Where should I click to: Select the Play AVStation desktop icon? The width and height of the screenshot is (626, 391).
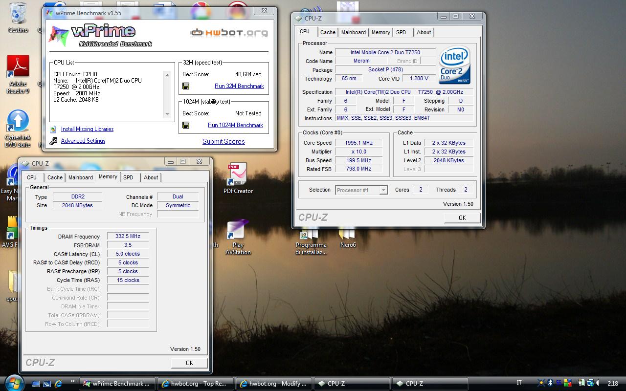pos(238,238)
